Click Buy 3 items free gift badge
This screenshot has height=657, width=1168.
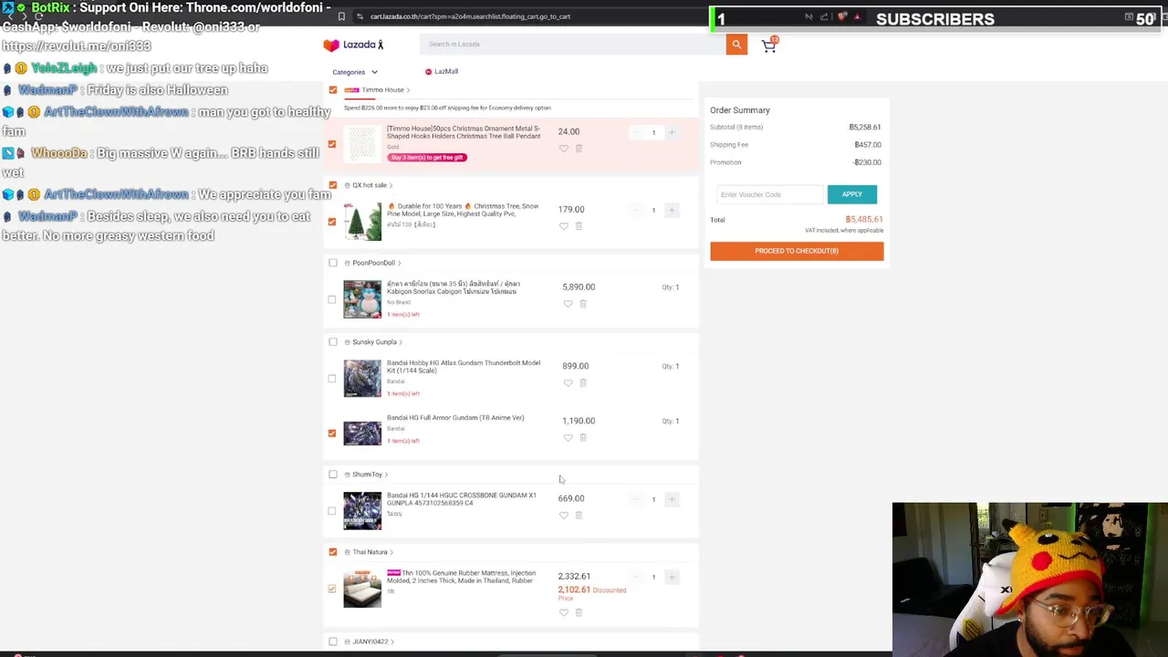tap(426, 157)
